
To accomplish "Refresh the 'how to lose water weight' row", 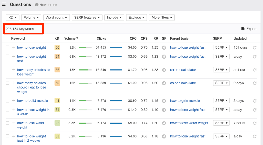I will click(x=255, y=123).
